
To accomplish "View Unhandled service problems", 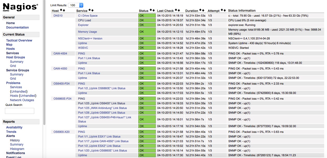I will click(19, 92).
